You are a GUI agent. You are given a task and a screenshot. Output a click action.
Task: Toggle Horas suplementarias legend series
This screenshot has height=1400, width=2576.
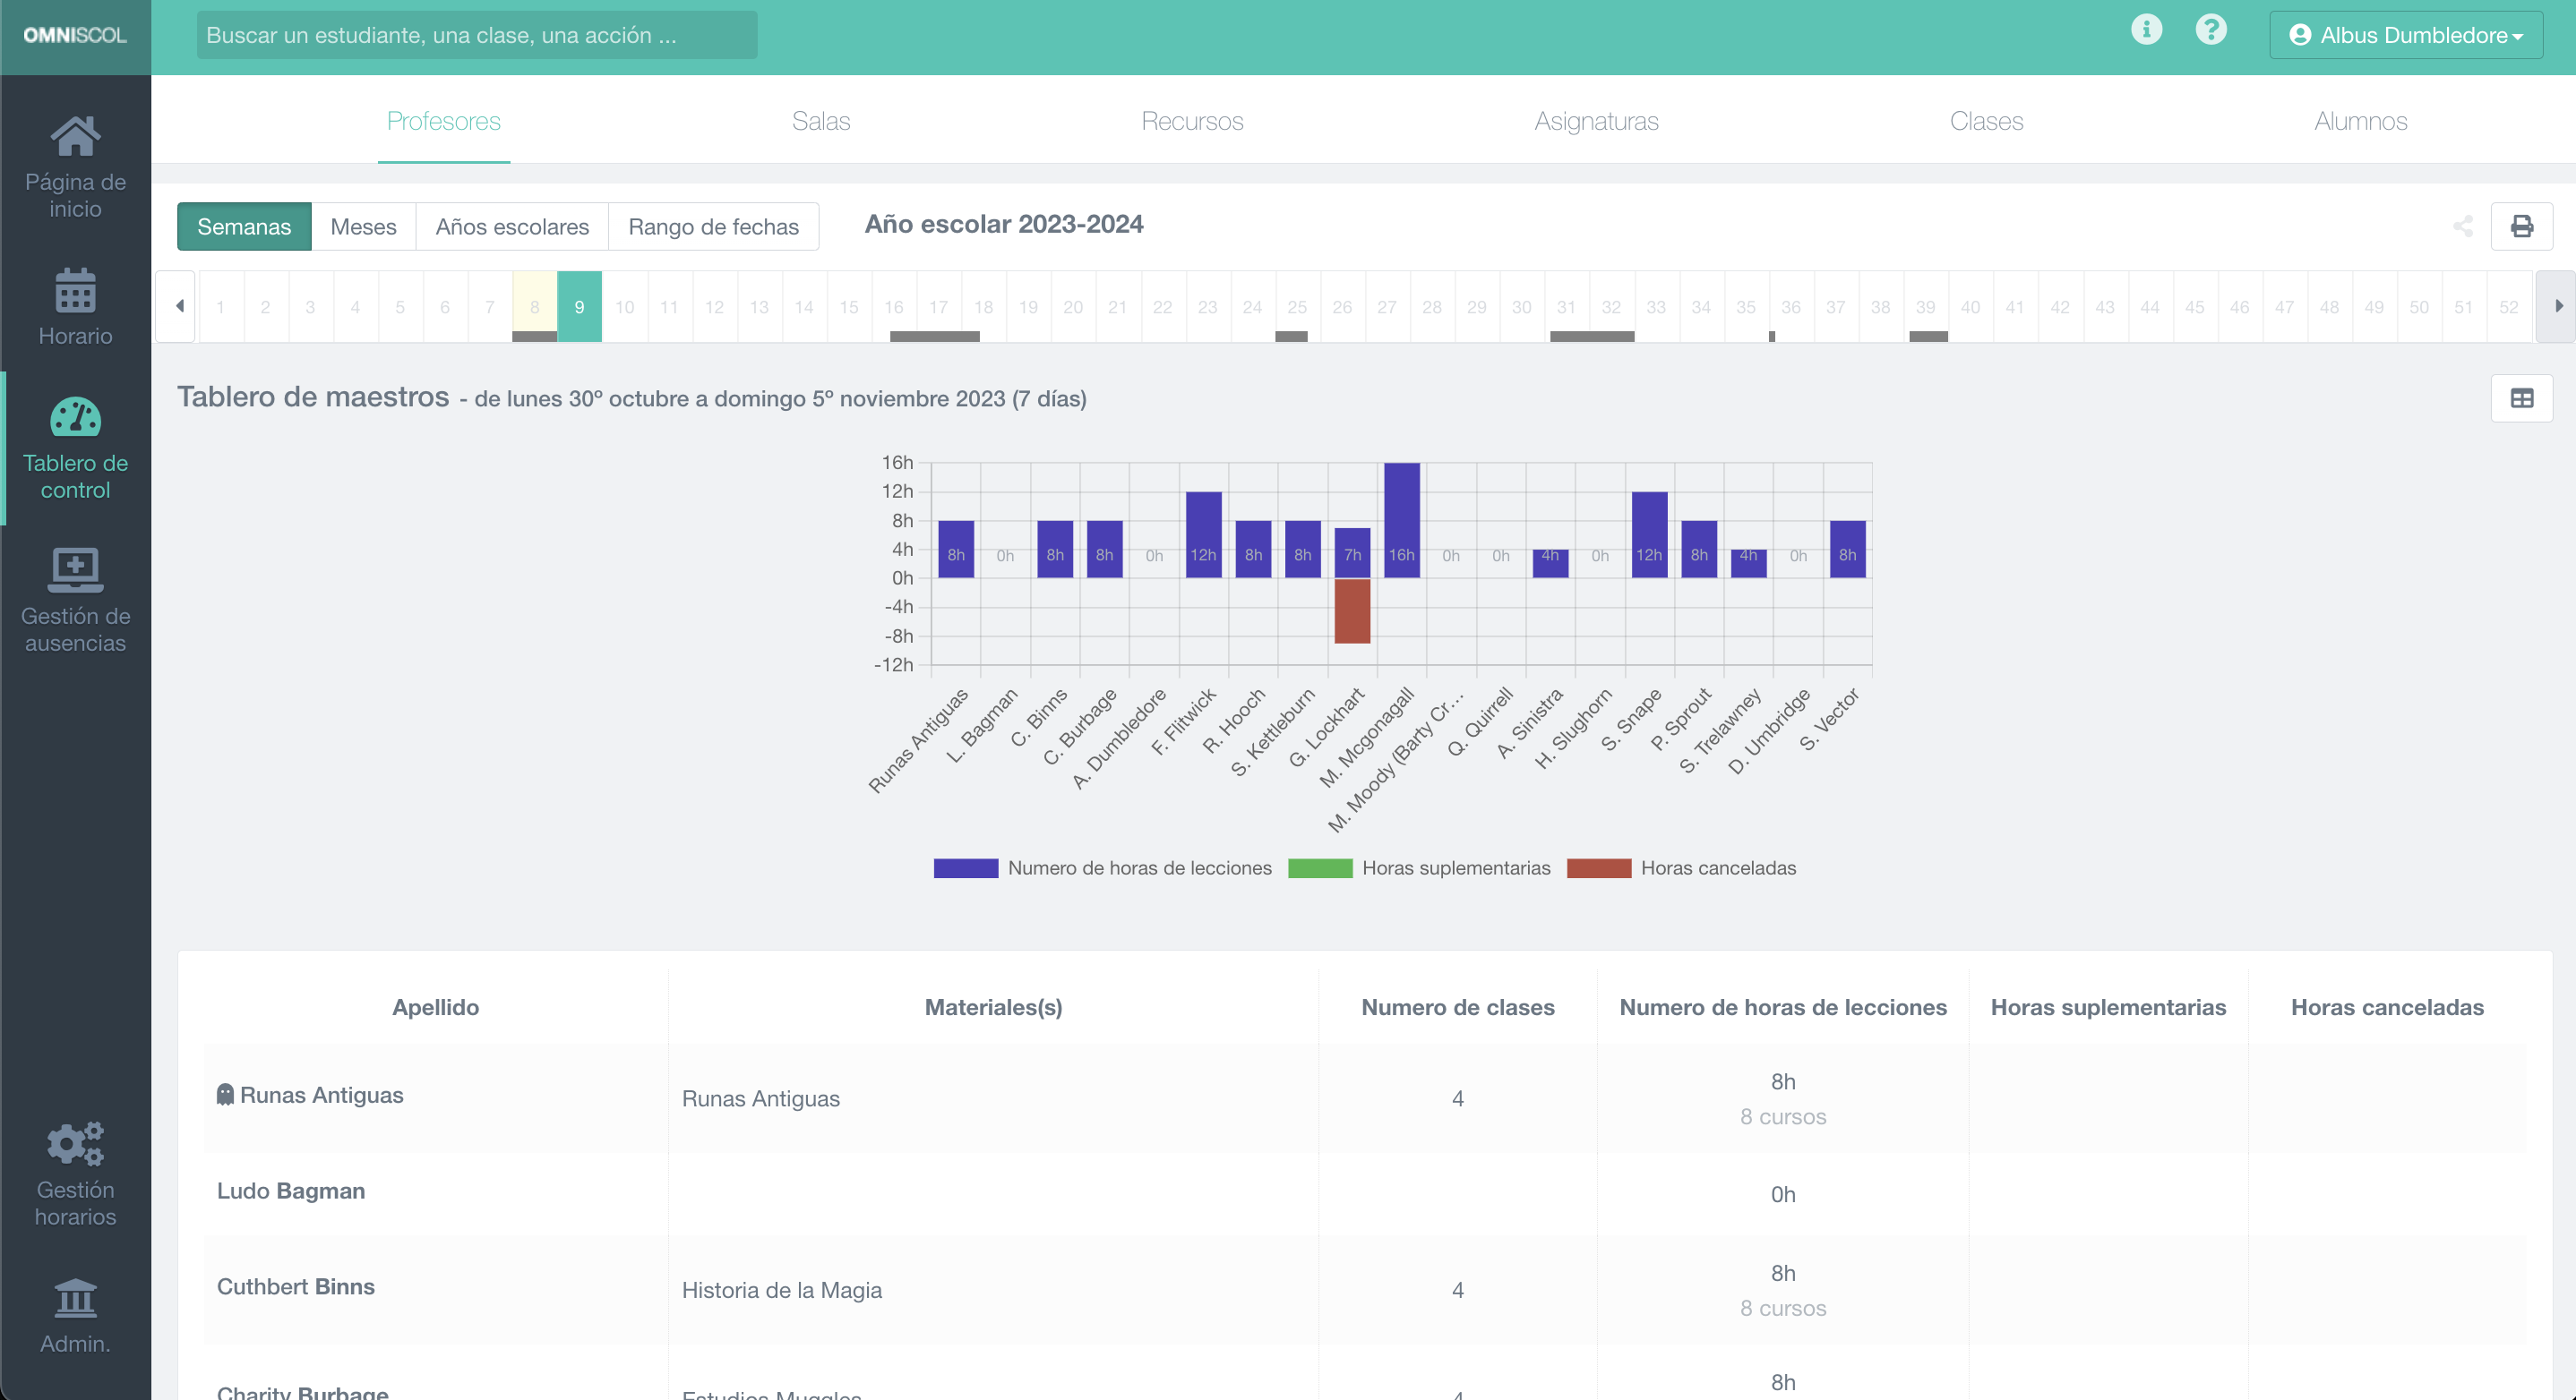[x=1419, y=867]
